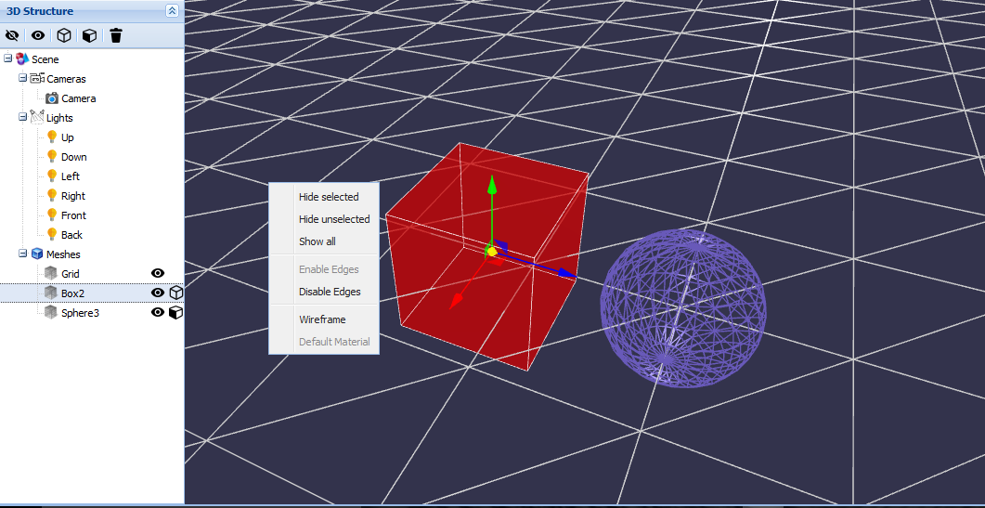The height and width of the screenshot is (508, 985).
Task: Toggle visibility eye for Sphere3 mesh
Action: click(x=158, y=312)
